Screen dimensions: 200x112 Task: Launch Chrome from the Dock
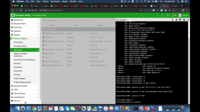coord(34,109)
